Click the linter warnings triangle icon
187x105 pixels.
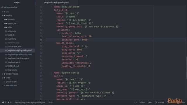pos(8,102)
